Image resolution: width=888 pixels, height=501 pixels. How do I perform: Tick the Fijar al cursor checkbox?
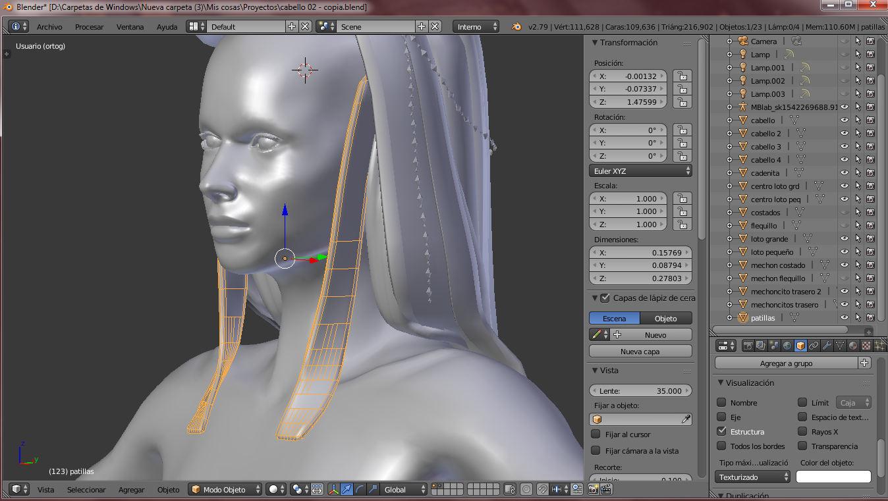(x=596, y=435)
